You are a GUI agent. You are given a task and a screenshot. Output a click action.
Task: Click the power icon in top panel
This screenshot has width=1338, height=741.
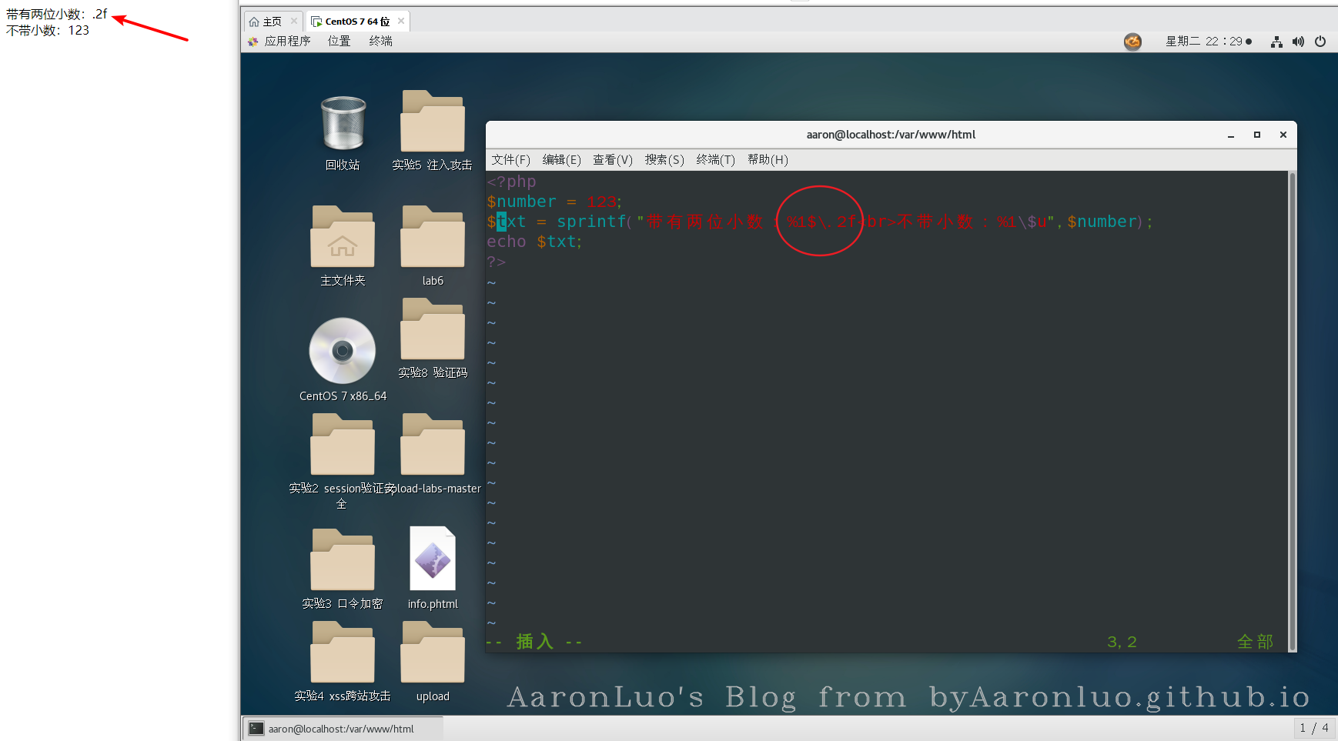1320,42
